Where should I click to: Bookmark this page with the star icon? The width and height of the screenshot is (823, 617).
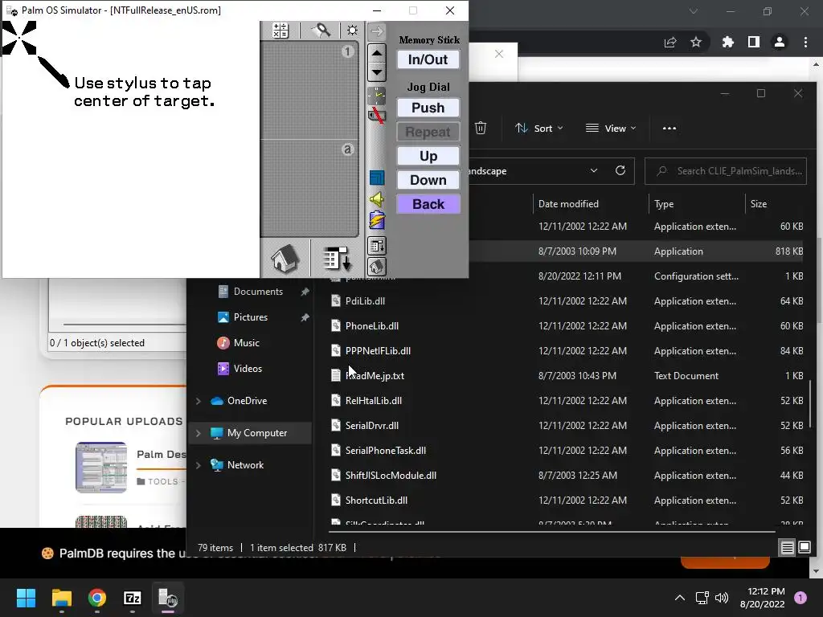[696, 42]
